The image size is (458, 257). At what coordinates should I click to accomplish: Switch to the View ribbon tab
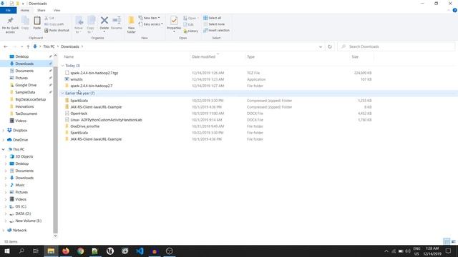click(x=57, y=10)
